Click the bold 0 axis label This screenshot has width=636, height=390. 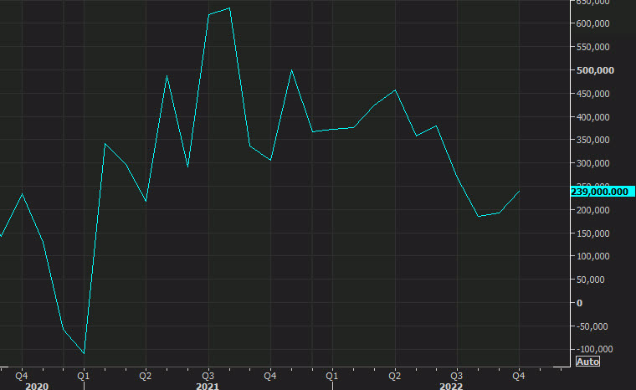click(x=579, y=303)
